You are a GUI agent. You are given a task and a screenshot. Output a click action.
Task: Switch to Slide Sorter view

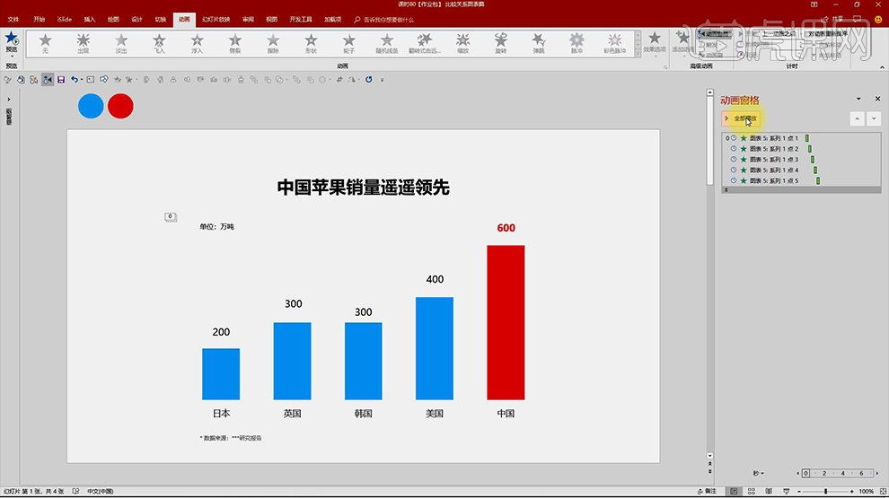(752, 492)
